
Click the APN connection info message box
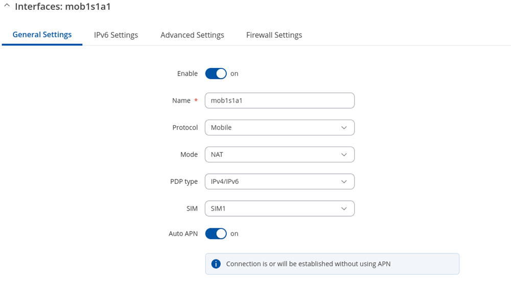tap(332, 264)
